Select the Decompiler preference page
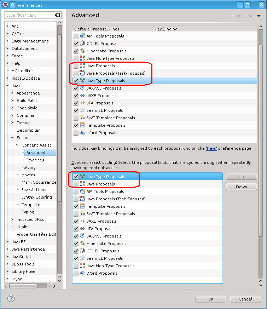Screen dimensions: 267x309 [28, 130]
